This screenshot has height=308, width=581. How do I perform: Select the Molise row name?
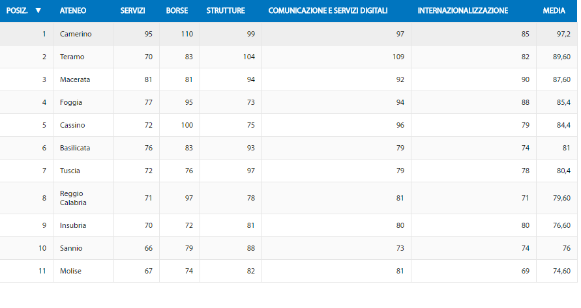pos(70,271)
